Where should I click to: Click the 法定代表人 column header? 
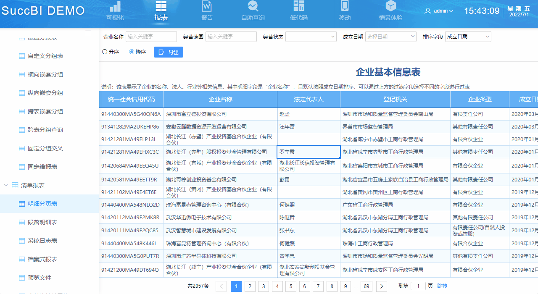(x=309, y=100)
